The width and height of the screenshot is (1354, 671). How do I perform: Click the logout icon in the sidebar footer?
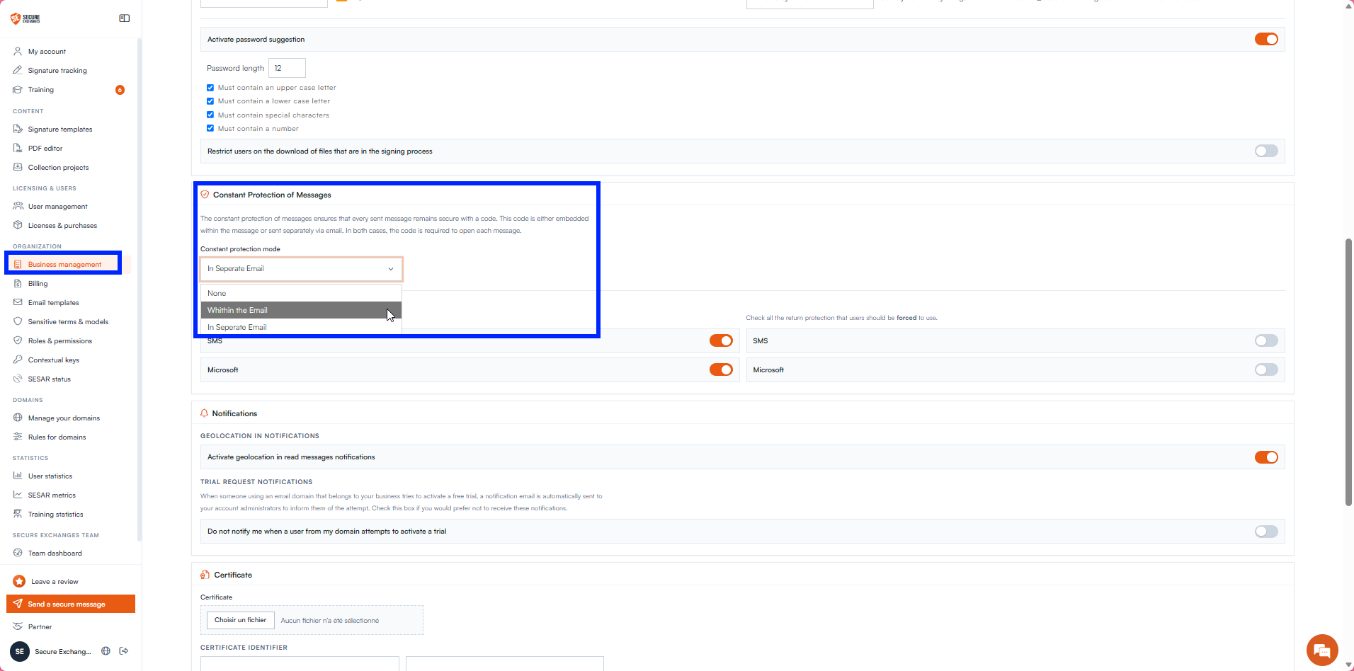124,651
